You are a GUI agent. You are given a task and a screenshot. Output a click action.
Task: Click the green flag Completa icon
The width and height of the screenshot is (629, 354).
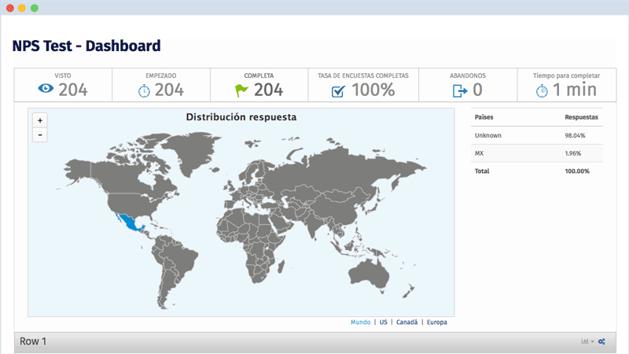coord(242,90)
